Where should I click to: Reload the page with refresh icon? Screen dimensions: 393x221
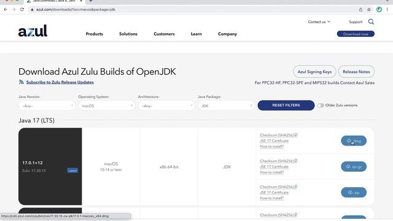pyautogui.click(x=22, y=10)
